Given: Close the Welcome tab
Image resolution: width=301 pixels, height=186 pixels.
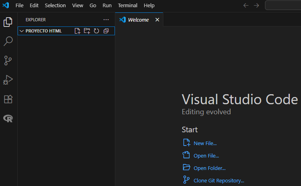Looking at the screenshot, I should coord(157,20).
